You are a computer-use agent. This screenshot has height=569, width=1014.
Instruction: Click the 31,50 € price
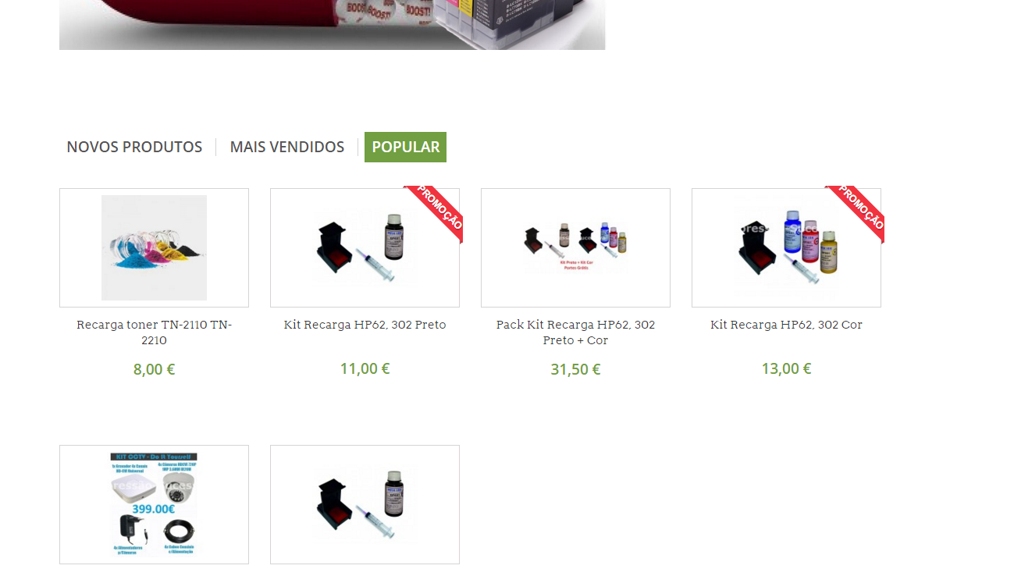click(575, 369)
